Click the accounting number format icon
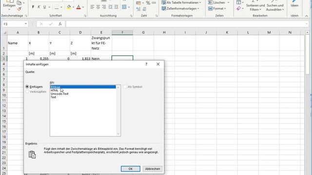Screen dimensions: 312x175 pyautogui.click(x=138, y=3)
